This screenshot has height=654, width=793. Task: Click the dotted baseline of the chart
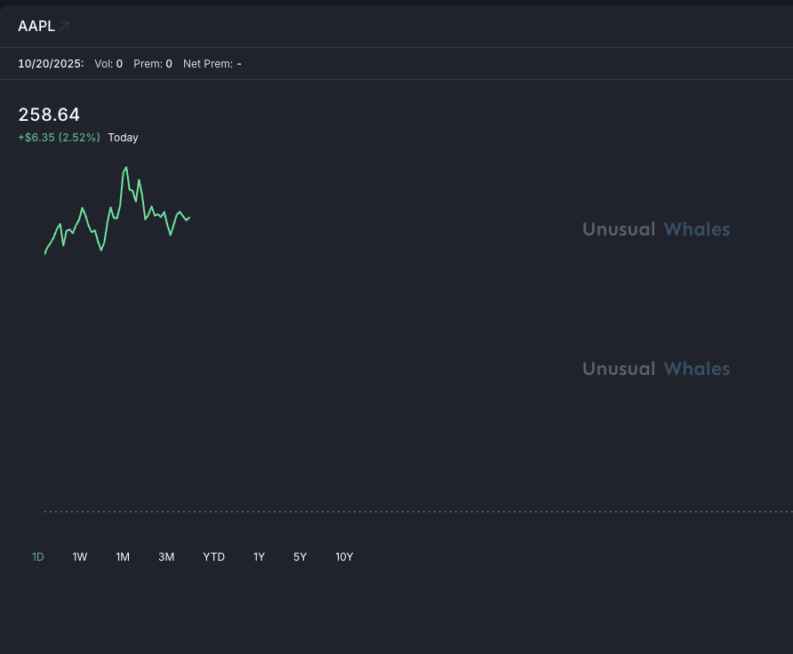[418, 511]
